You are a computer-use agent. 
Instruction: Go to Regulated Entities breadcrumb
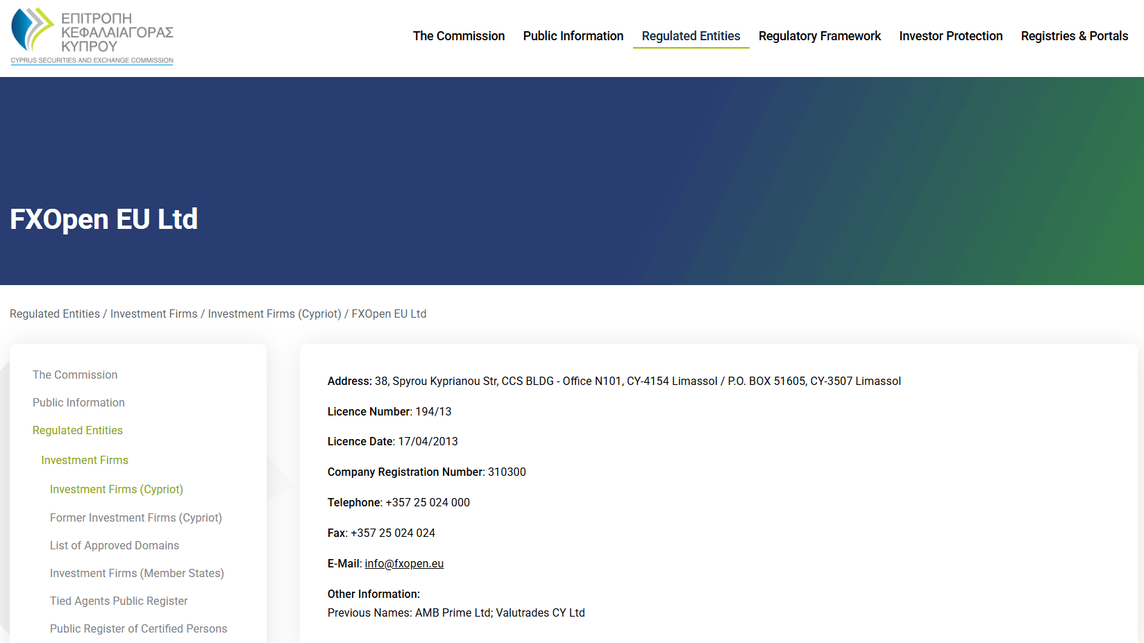point(55,314)
